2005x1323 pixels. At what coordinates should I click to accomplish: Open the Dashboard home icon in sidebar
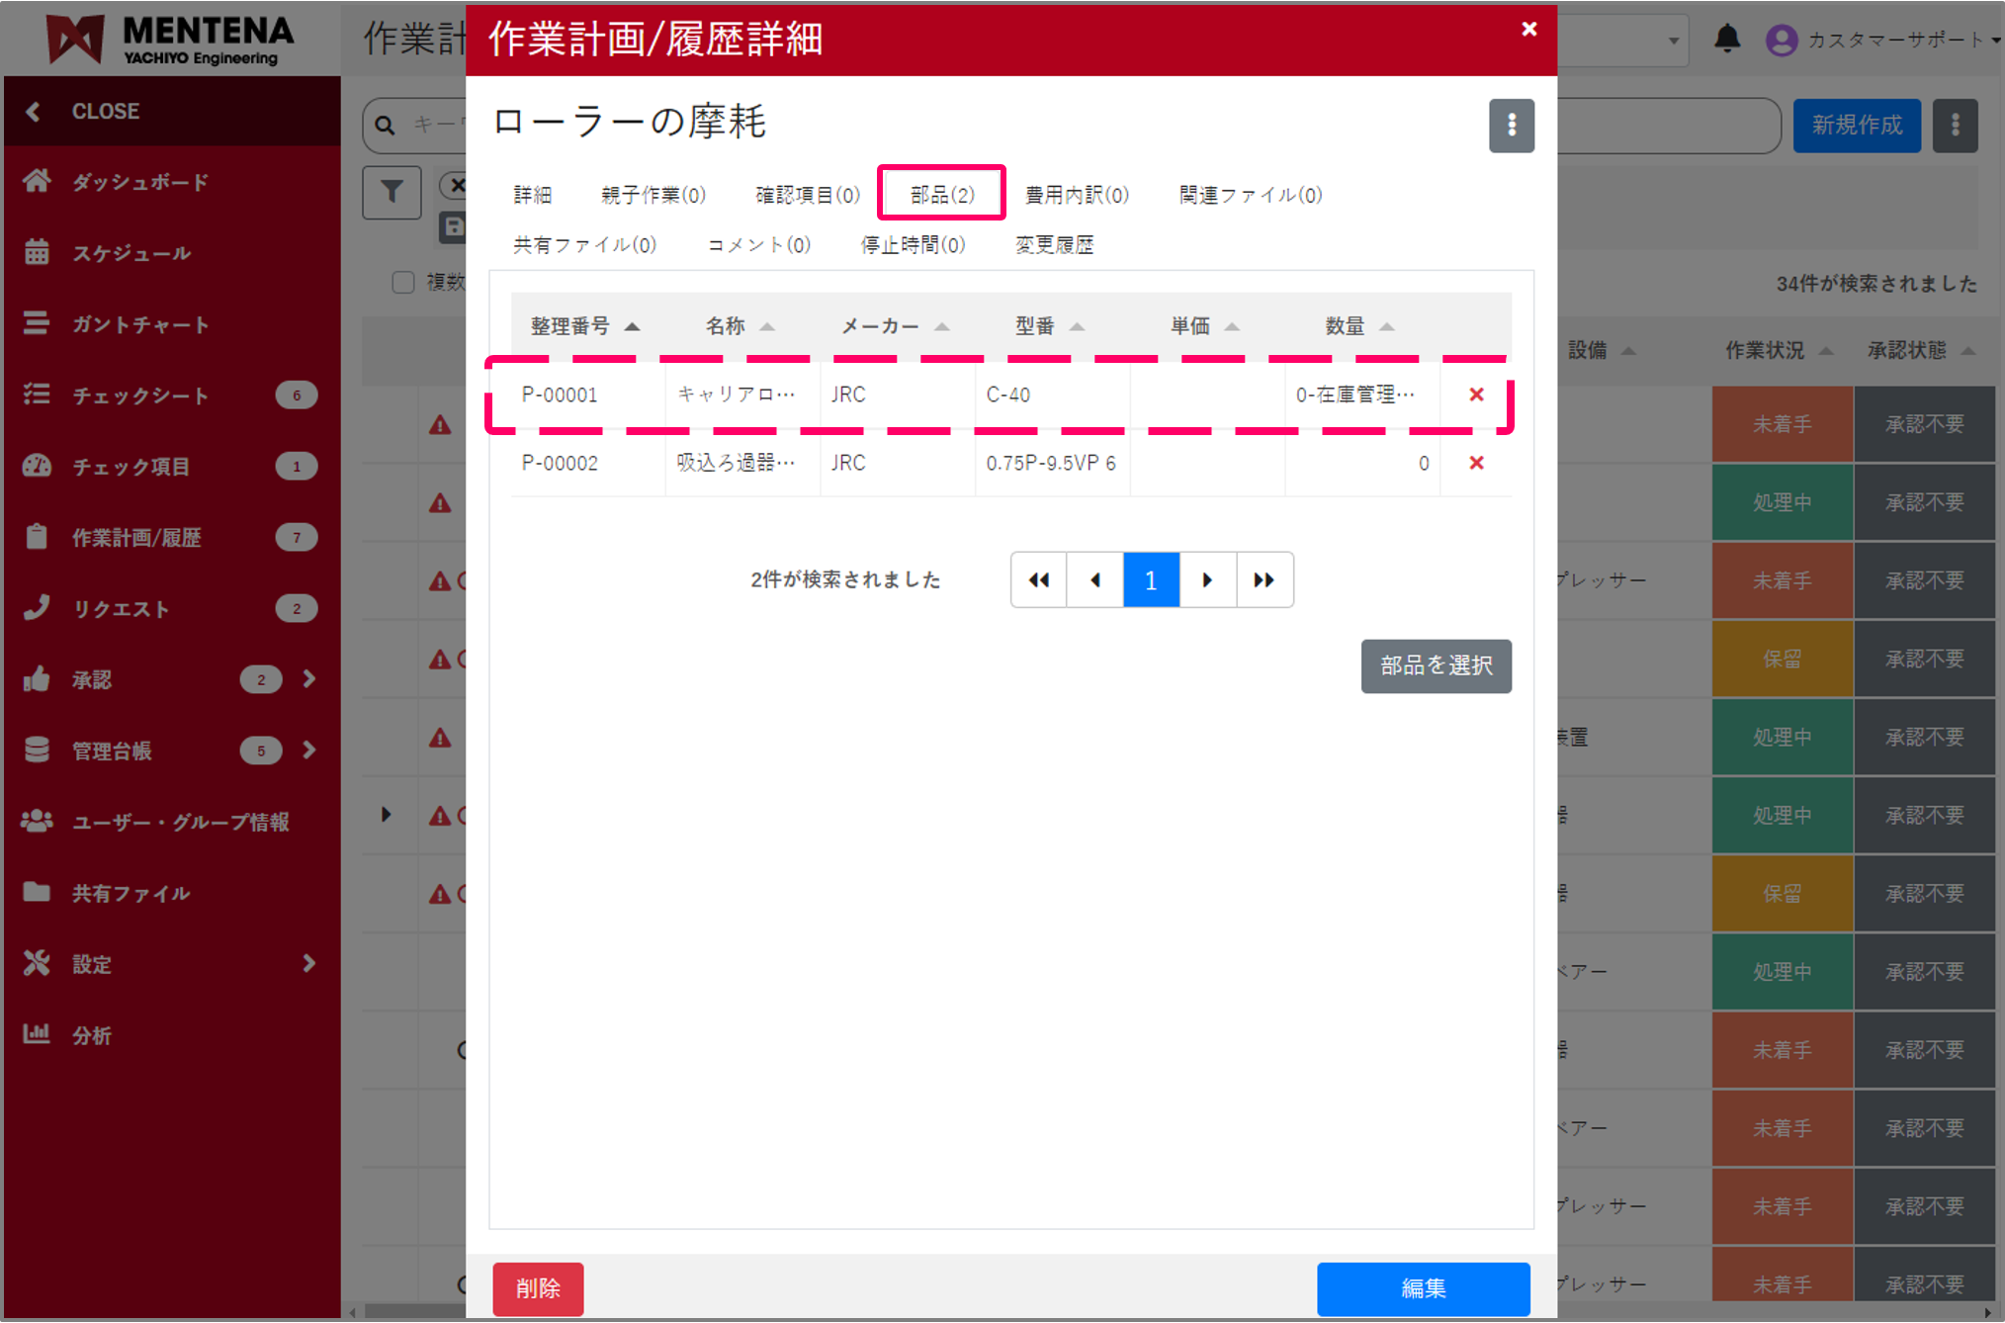click(x=38, y=181)
